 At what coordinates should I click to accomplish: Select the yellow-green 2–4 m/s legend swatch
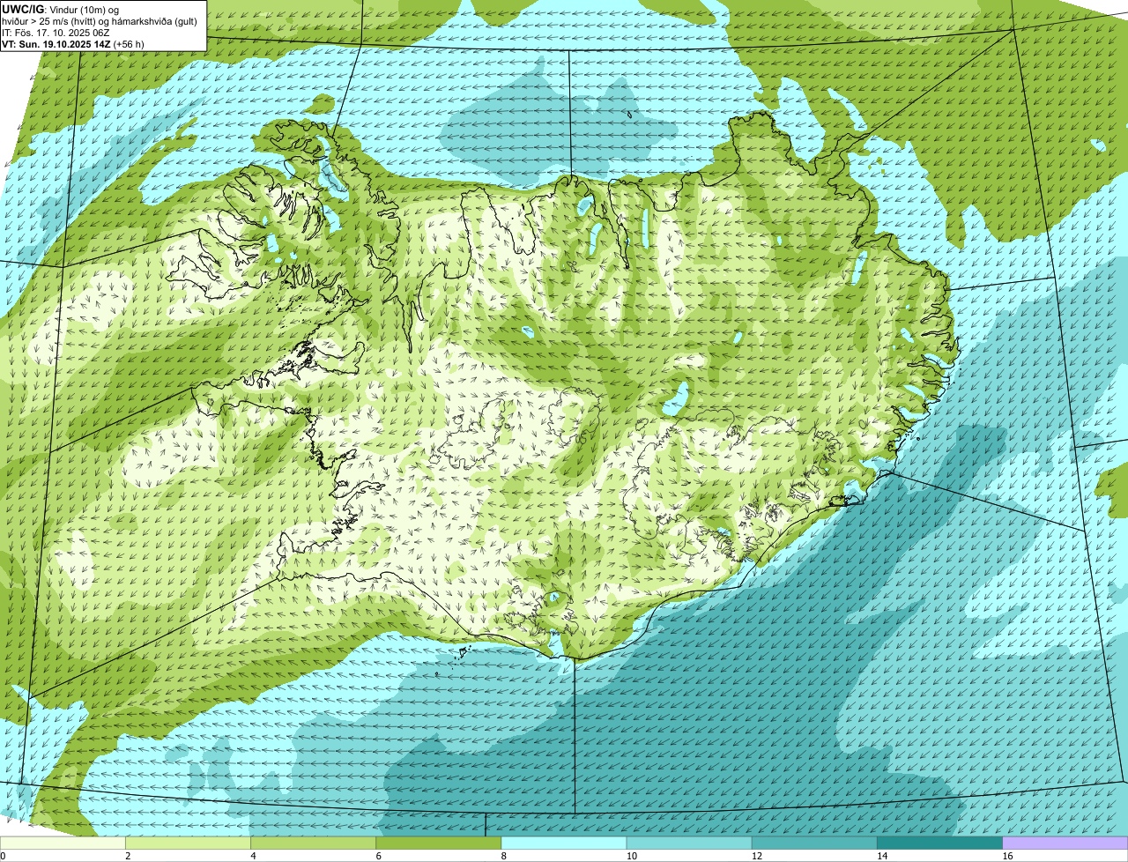tap(189, 843)
